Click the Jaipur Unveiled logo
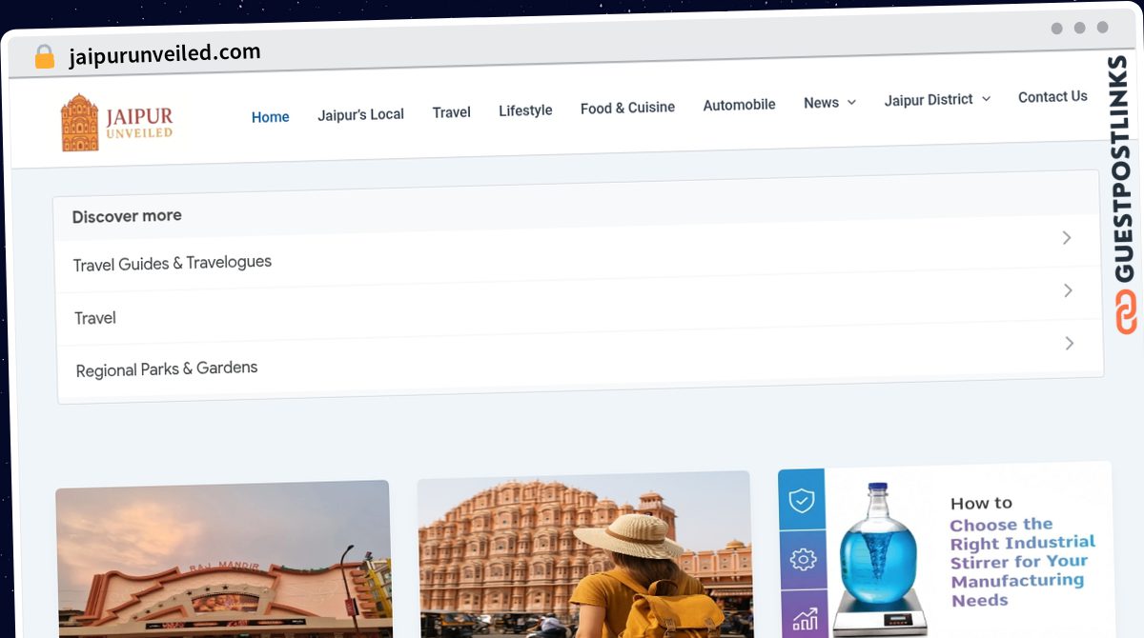The width and height of the screenshot is (1144, 638). (x=116, y=122)
